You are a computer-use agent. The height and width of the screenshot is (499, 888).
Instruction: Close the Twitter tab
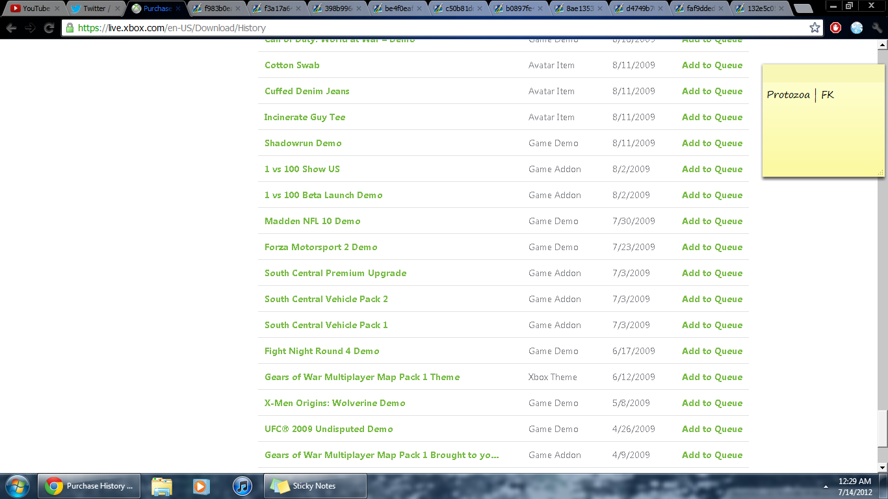(x=118, y=8)
